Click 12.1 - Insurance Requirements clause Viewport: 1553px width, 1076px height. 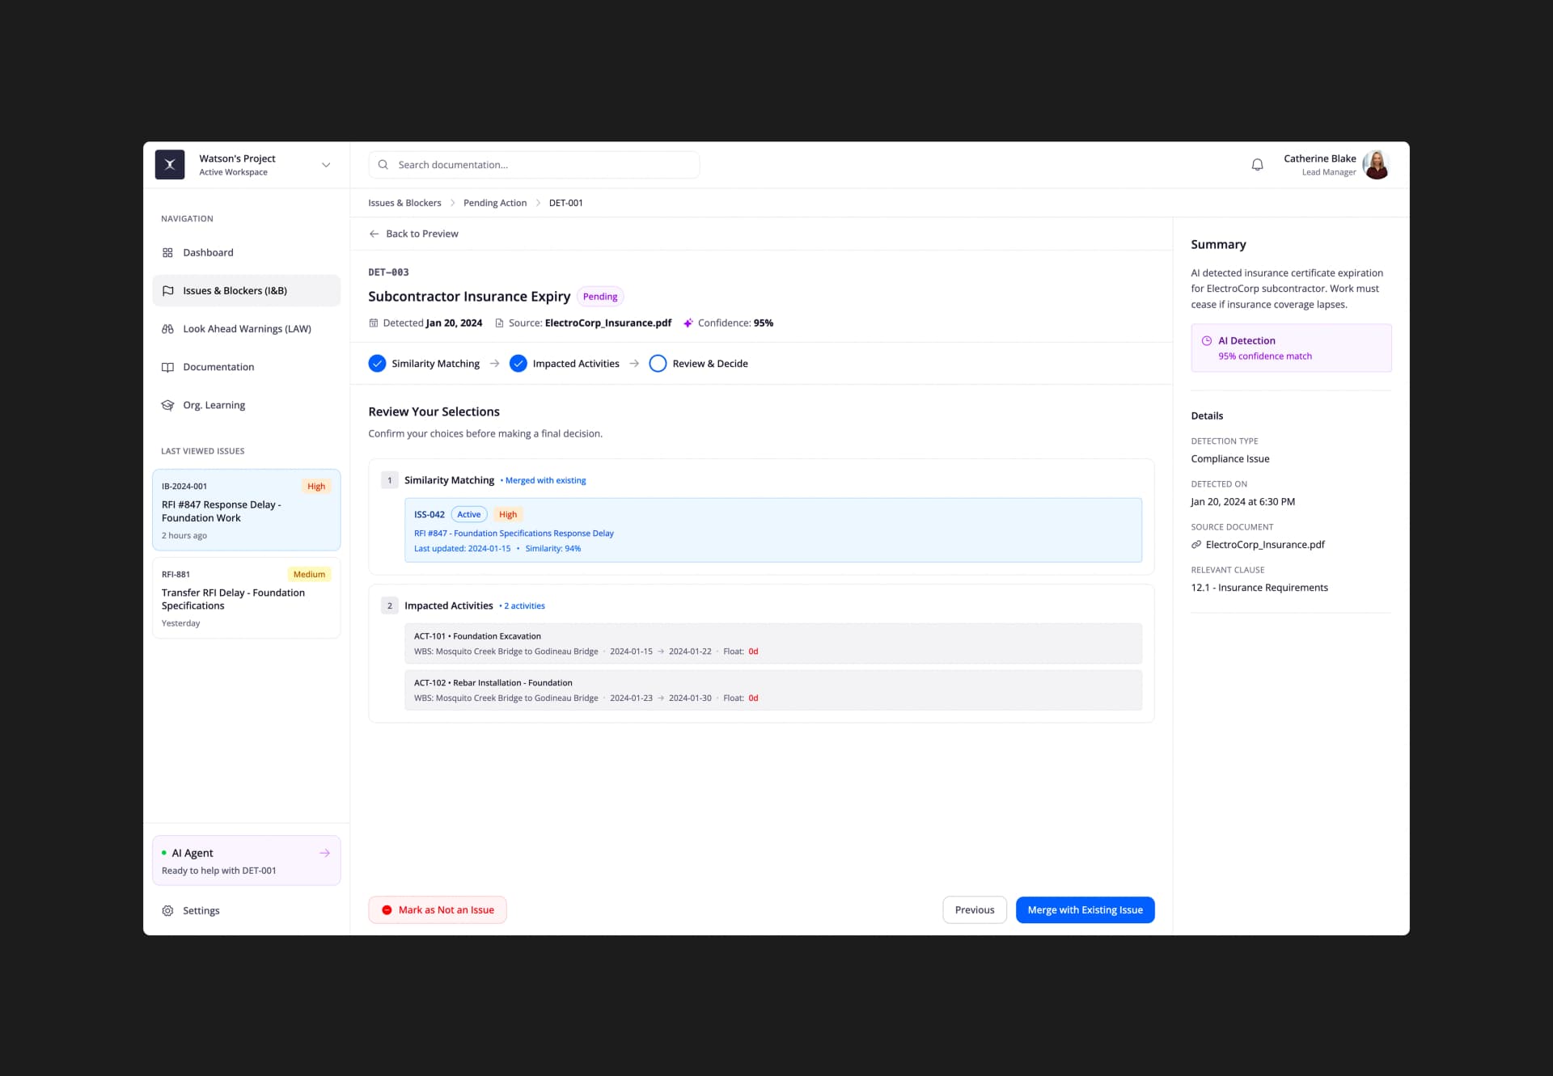click(1259, 588)
